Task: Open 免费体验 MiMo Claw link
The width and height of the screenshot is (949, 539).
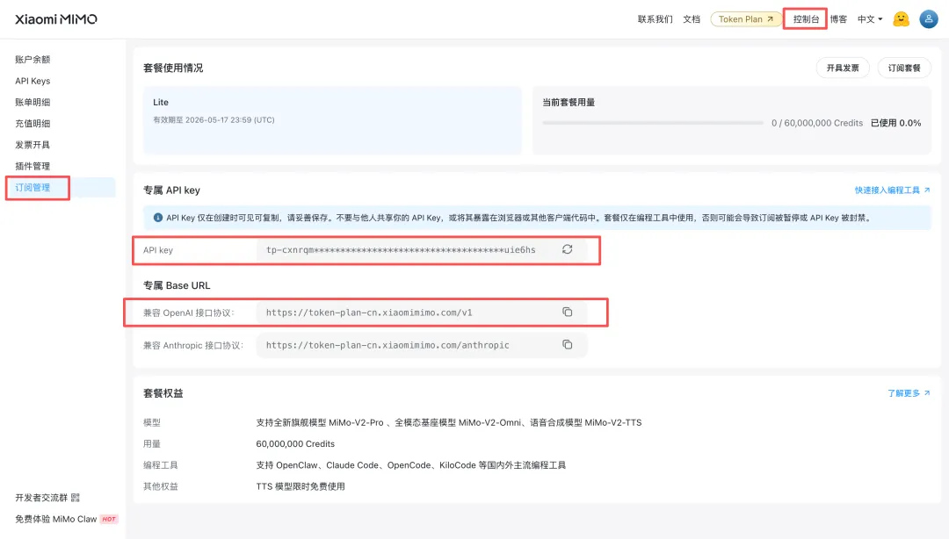Action: [x=55, y=519]
